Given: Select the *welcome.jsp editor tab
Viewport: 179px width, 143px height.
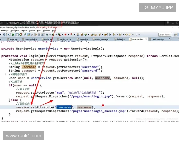Looking at the screenshot, I should tap(158, 39).
